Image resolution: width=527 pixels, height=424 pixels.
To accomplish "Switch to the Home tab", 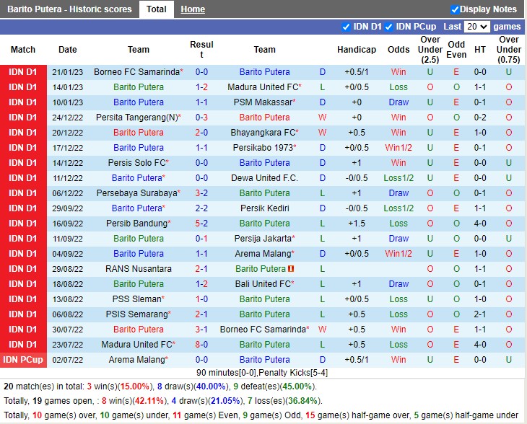I will coord(193,9).
